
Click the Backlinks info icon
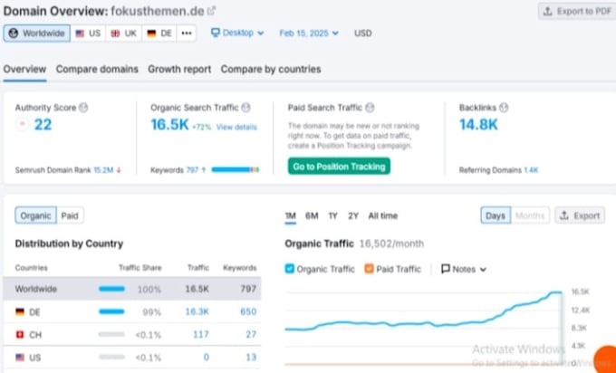pos(504,108)
